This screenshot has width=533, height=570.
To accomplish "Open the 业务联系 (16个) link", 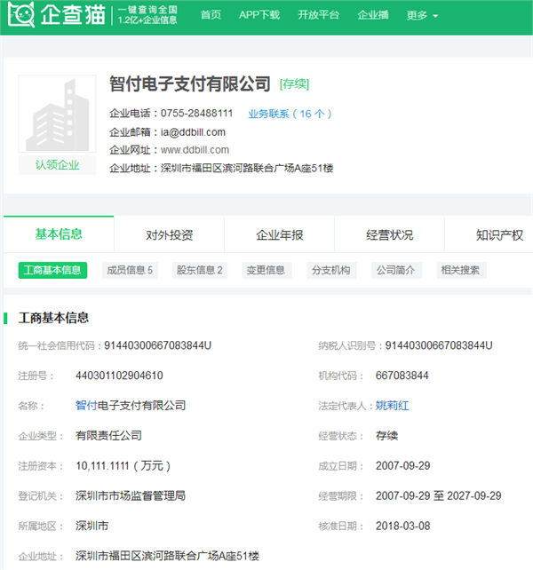I will [x=290, y=114].
